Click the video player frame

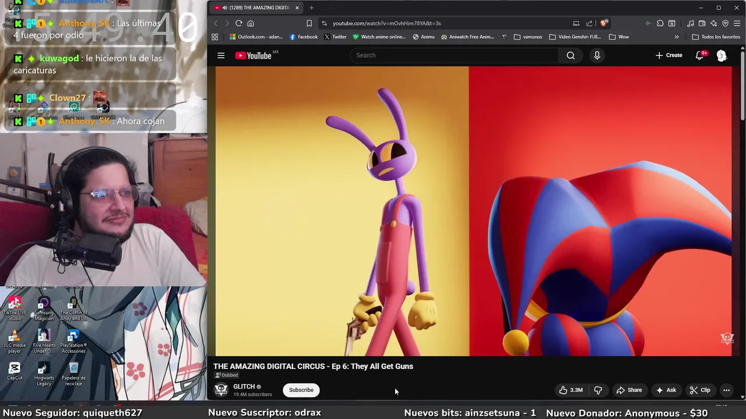click(x=473, y=211)
